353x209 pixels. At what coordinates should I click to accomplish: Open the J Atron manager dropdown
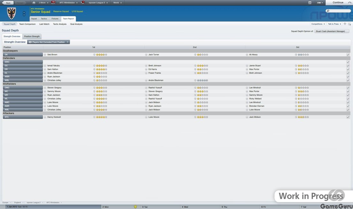click(43, 3)
